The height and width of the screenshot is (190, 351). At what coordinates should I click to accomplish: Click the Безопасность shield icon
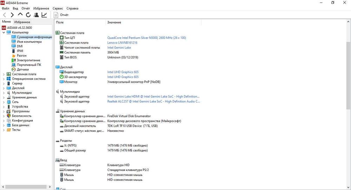click(9, 116)
